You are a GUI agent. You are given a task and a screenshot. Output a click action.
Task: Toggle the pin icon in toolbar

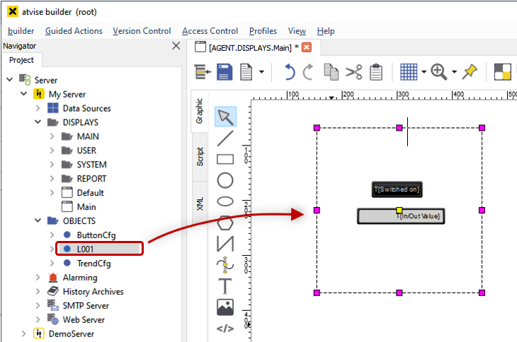click(470, 72)
